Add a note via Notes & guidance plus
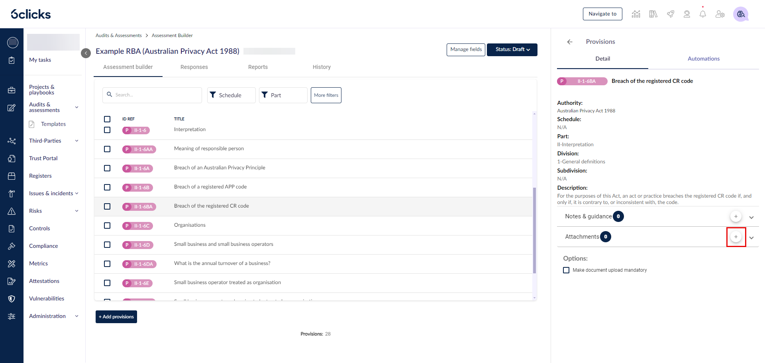Screen dimensions: 765x363 [736, 216]
